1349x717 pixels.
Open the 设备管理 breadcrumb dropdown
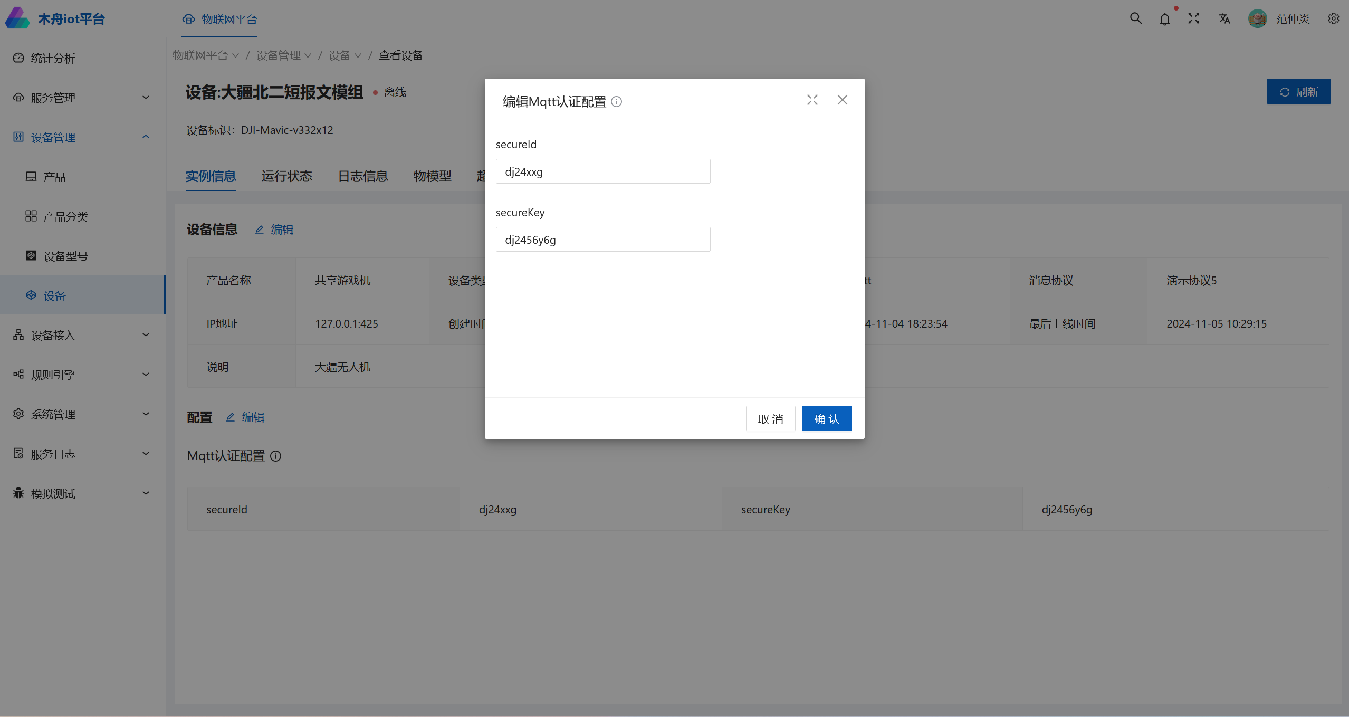[283, 55]
